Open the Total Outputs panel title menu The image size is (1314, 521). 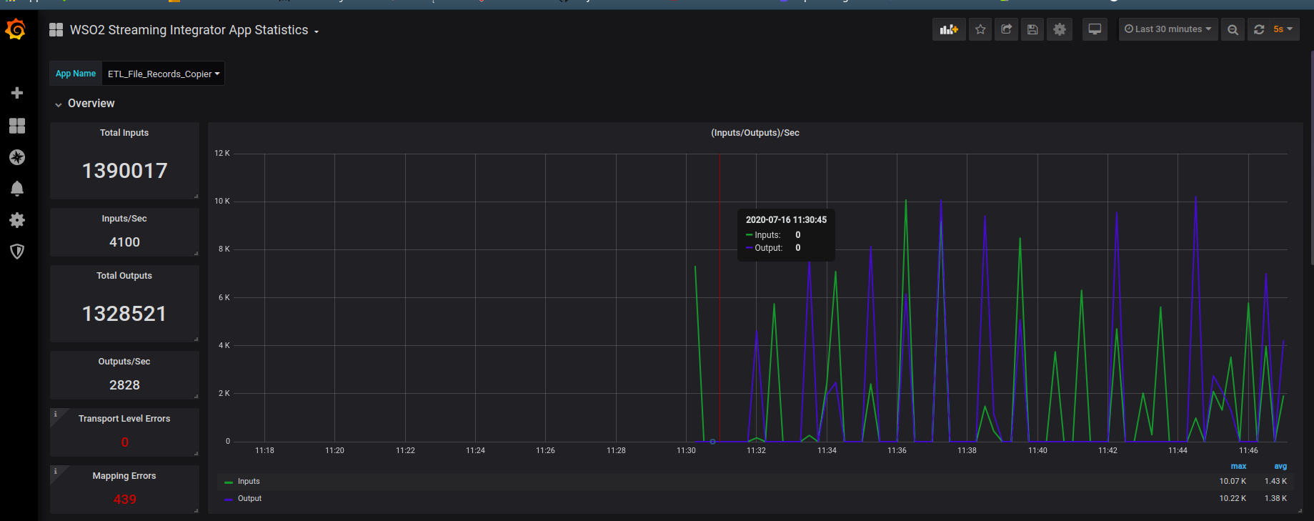coord(124,276)
